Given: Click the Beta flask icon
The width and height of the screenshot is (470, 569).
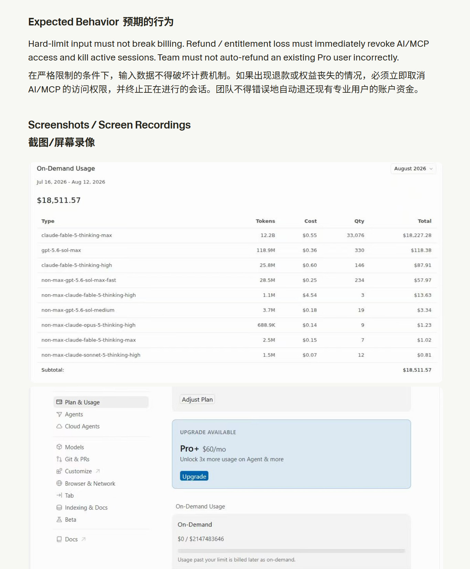Looking at the screenshot, I should pos(59,520).
